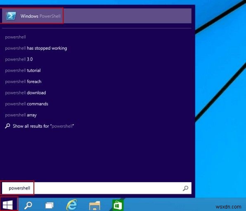Click the PowerShell app icon in results
This screenshot has width=246, height=211.
click(11, 16)
